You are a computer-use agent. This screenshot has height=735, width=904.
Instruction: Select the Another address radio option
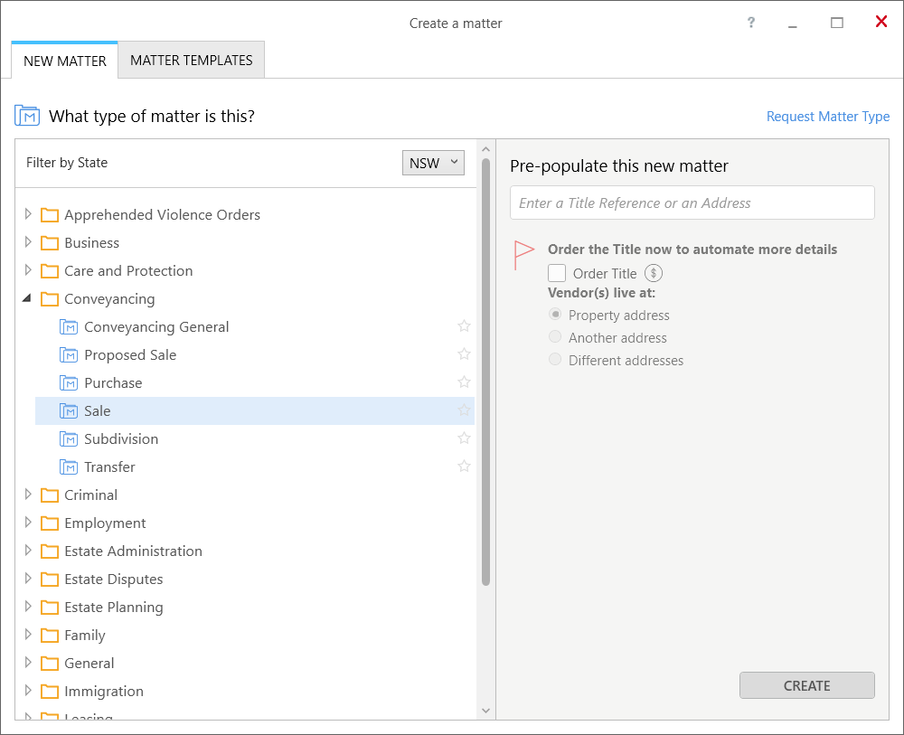click(x=556, y=338)
